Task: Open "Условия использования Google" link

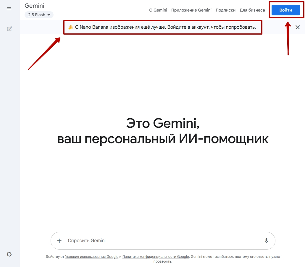Action: (x=92, y=256)
